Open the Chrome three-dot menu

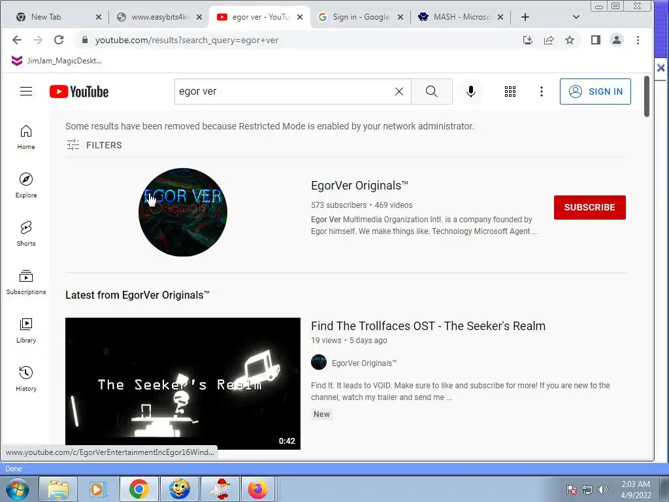point(638,40)
